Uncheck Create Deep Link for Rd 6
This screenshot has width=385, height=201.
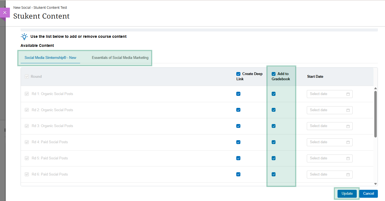click(238, 174)
